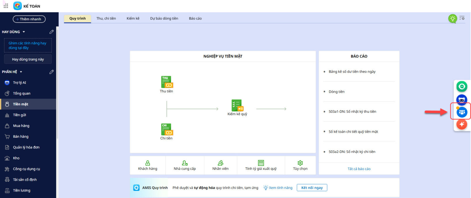Select Tiền gửi in the sidebar

(x=19, y=115)
